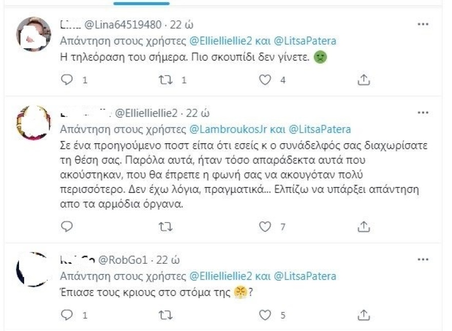Reply to @RobGo1's tweet
This screenshot has width=452, height=331.
(x=67, y=313)
